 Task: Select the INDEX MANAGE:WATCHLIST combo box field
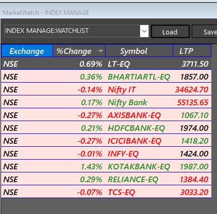tap(76, 31)
